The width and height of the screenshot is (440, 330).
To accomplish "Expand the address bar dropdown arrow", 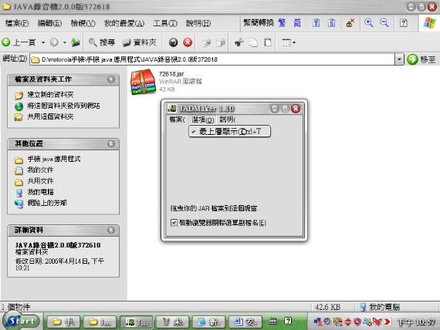I will tap(399, 59).
